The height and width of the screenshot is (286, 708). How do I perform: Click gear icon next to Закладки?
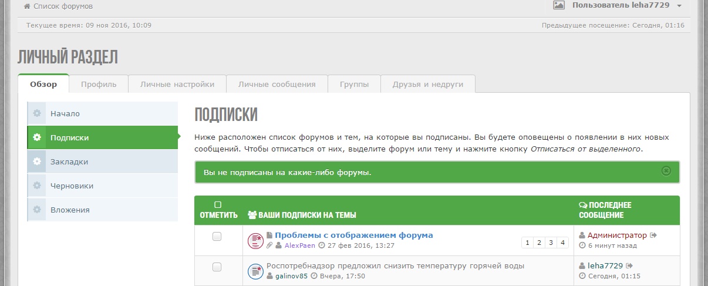coord(37,161)
